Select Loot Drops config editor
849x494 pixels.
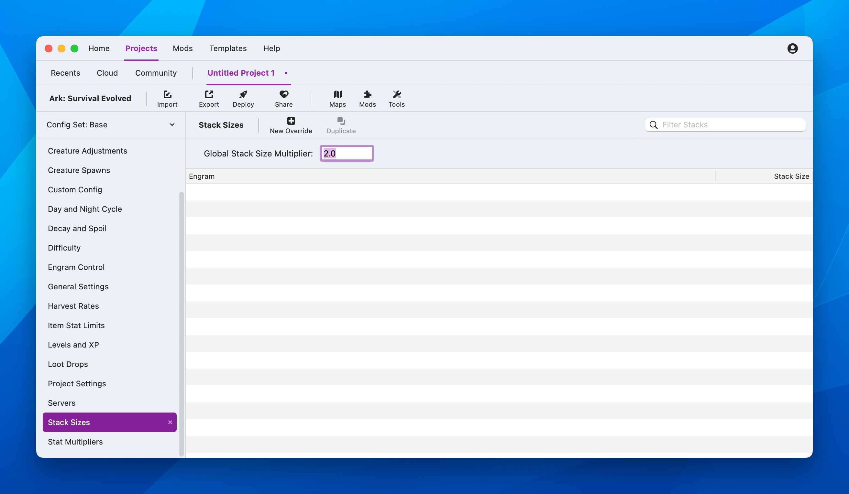(68, 364)
